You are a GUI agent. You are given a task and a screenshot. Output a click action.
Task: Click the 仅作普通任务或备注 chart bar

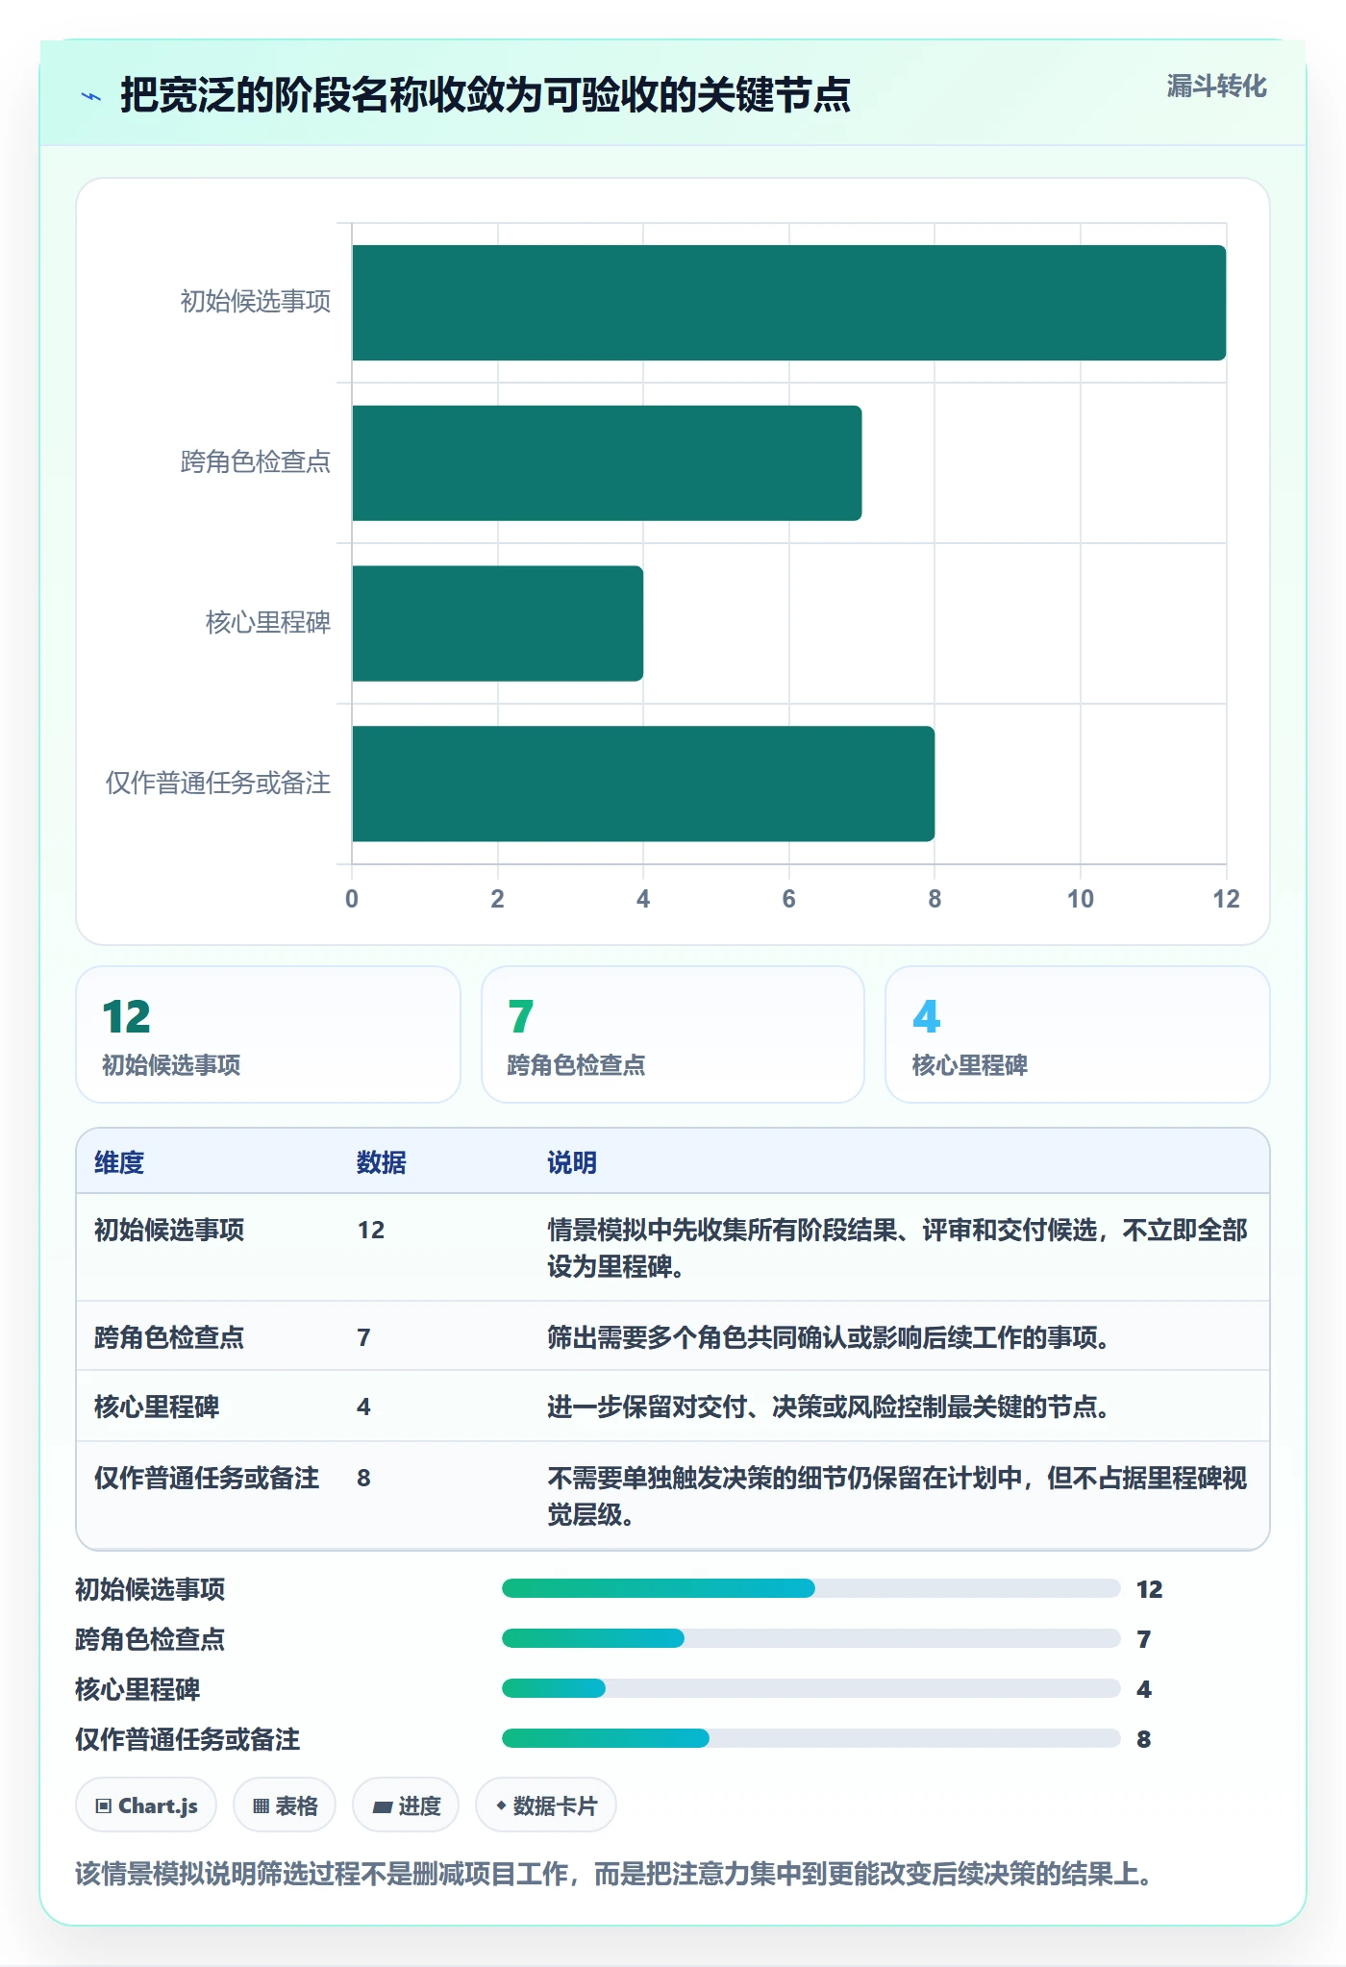(x=643, y=784)
